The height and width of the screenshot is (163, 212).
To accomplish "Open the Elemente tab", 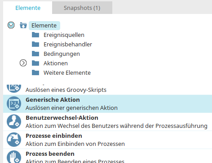I will pos(28,8).
